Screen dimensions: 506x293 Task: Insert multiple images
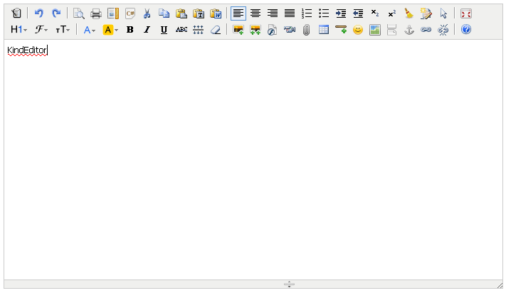coord(255,30)
